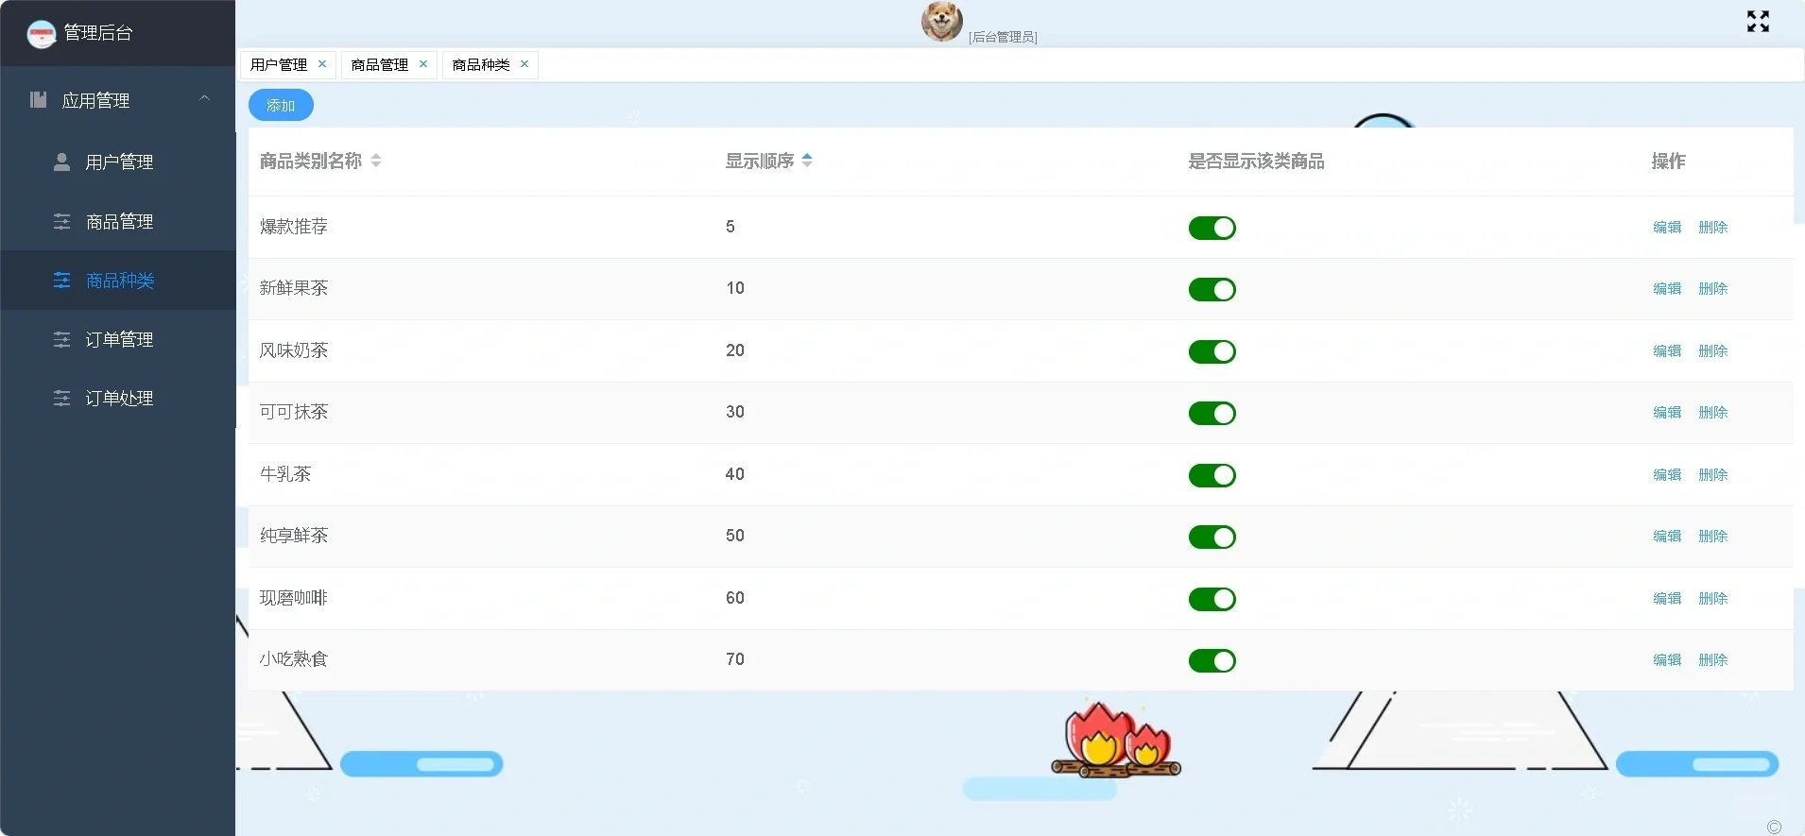Click the 操作 column header

click(1668, 162)
